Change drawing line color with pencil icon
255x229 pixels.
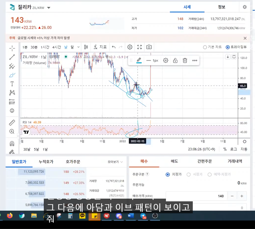click(139, 60)
